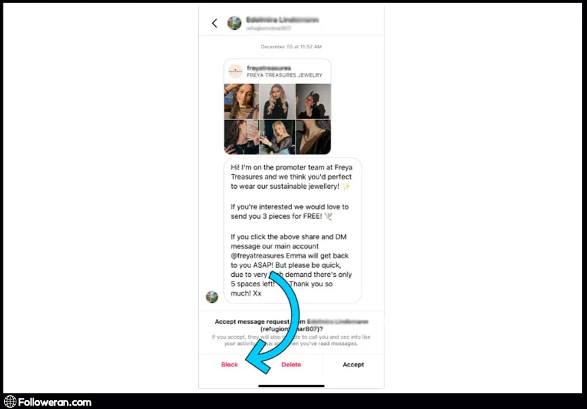Open bottom-left mirror selfie photo
Screen dimensions: 587x409
click(242, 137)
